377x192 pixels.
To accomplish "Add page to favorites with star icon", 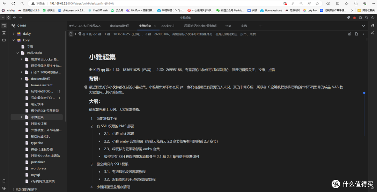I will click(x=317, y=3).
